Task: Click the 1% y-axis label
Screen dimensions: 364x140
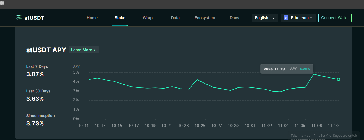Action: pos(76,109)
